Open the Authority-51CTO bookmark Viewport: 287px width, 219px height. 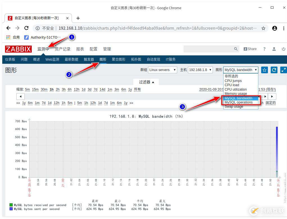point(42,37)
